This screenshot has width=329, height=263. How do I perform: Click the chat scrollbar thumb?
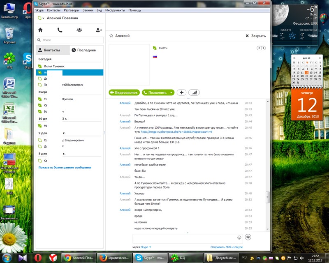[x=268, y=197]
